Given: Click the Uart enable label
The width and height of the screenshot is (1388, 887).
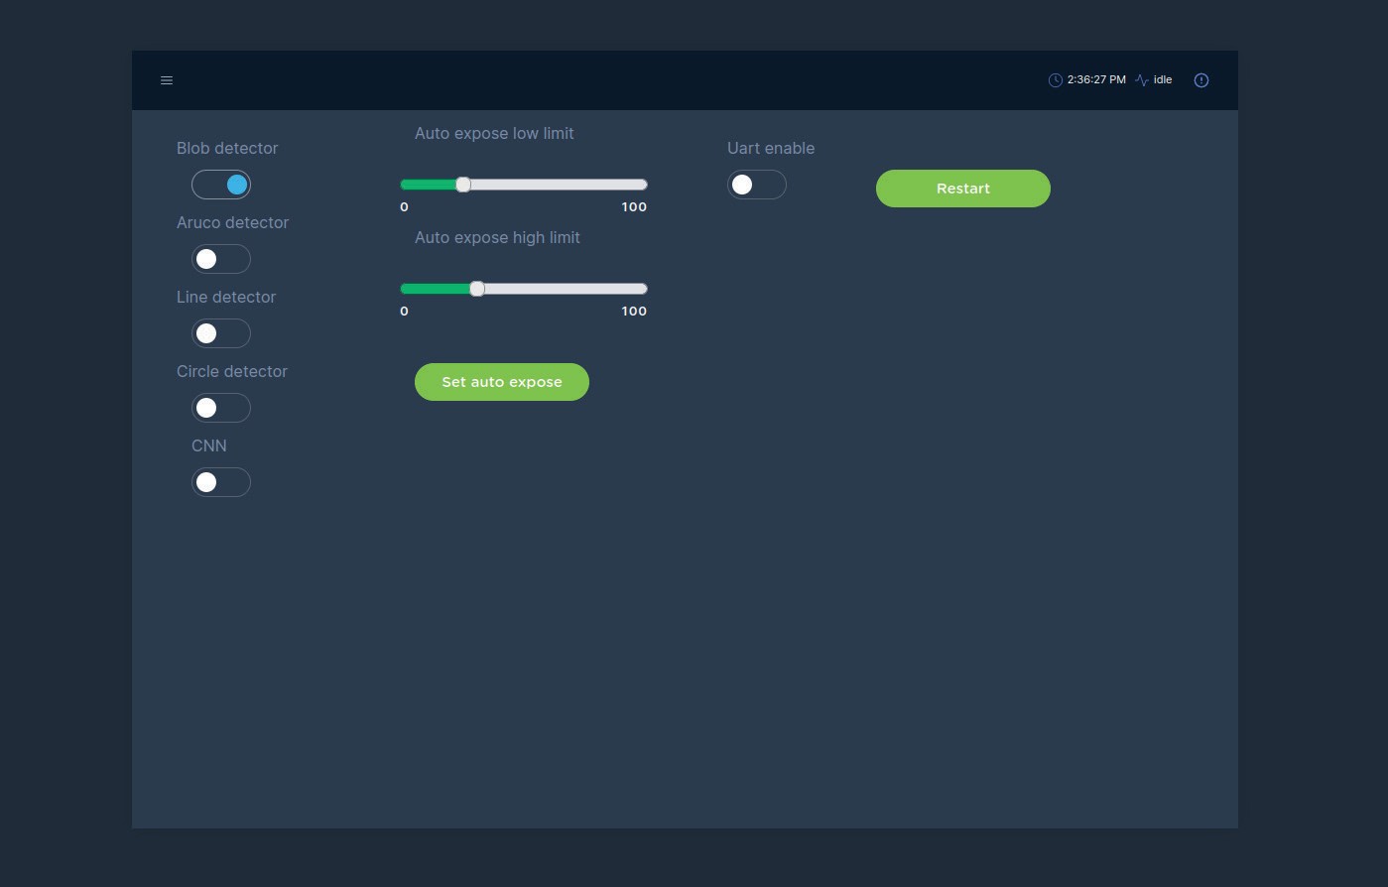Looking at the screenshot, I should 771,148.
